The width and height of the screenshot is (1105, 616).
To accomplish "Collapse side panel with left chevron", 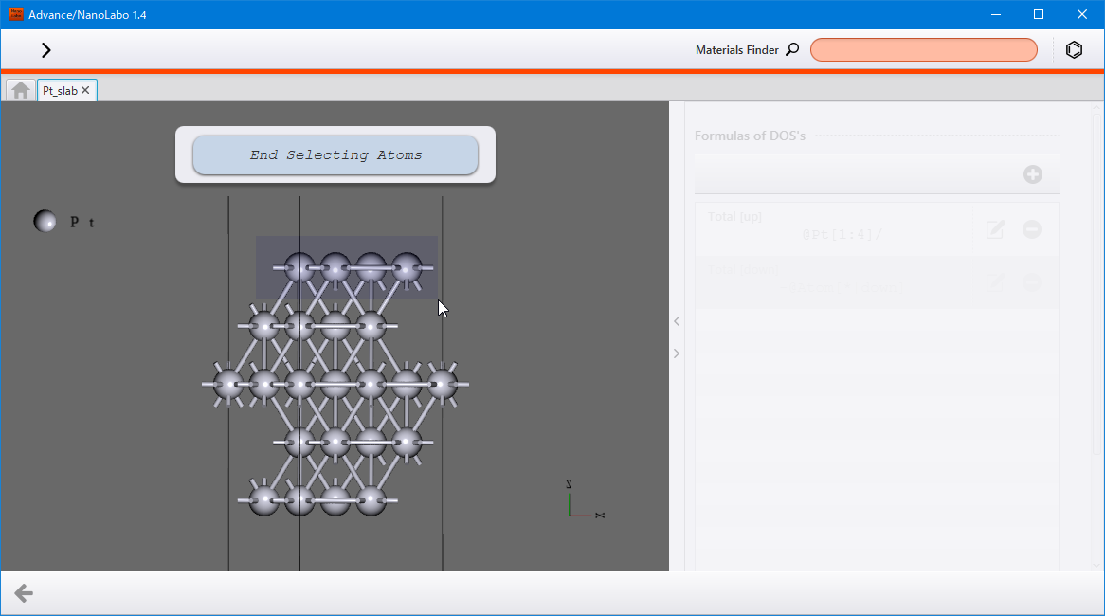I will coord(677,321).
